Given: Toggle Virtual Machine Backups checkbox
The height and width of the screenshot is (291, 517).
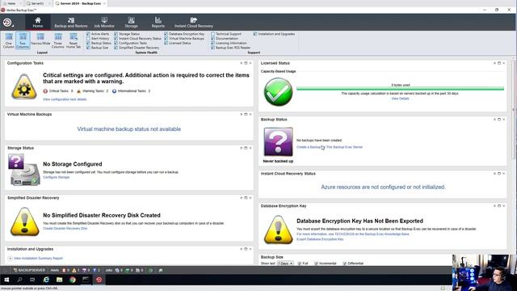Looking at the screenshot, I should click(166, 39).
